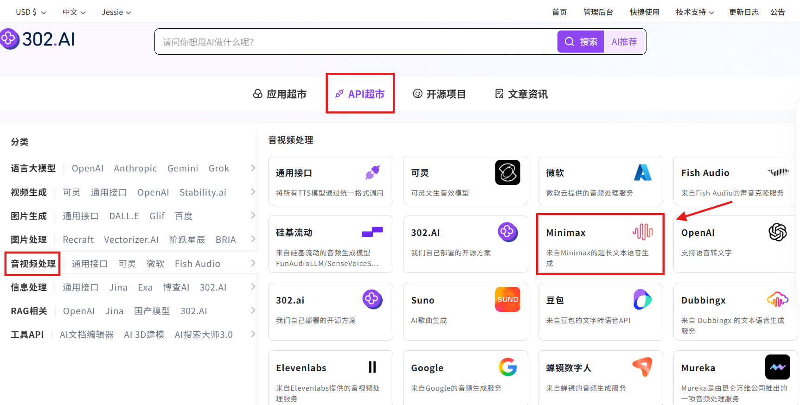Image resolution: width=800 pixels, height=405 pixels.
Task: Open 管理后台 in top navigation
Action: coord(598,12)
